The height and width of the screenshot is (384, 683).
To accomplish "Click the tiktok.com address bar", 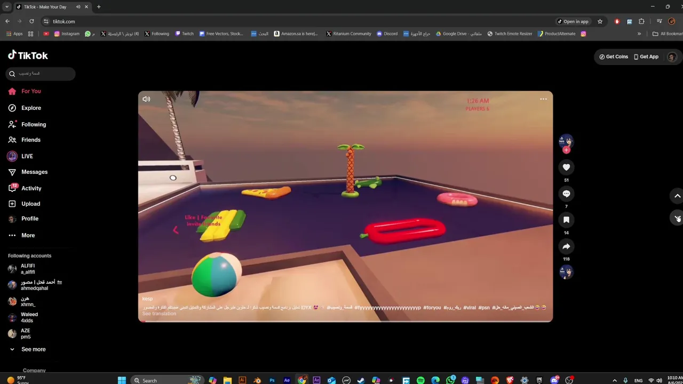I will click(299, 21).
